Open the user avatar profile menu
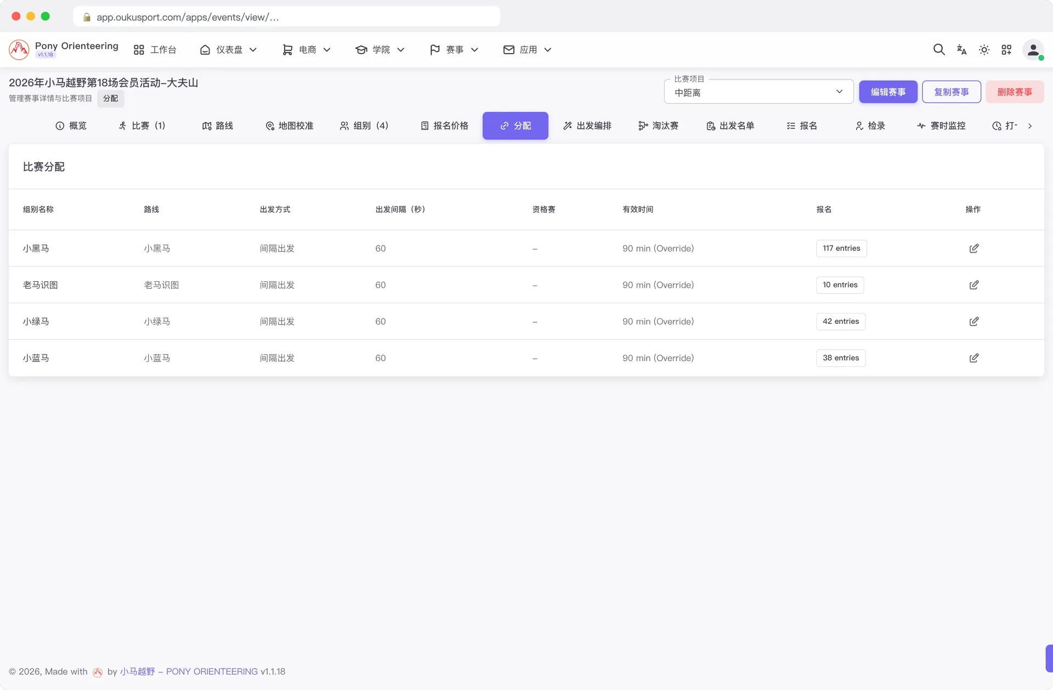 (1033, 50)
